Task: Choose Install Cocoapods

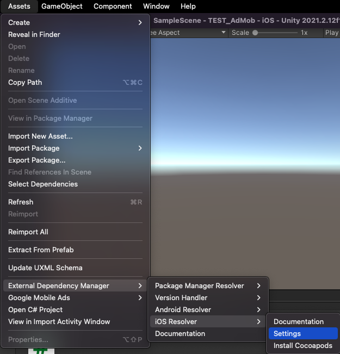Action: click(x=303, y=345)
